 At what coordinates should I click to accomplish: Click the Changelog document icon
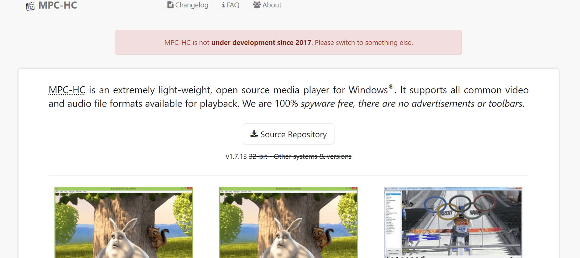(170, 5)
